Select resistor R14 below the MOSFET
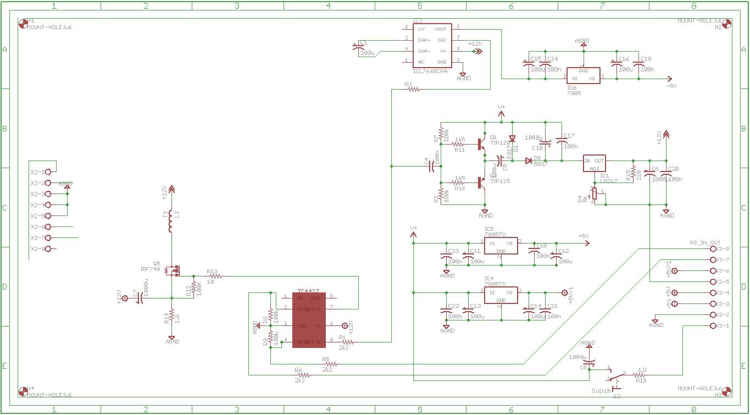The image size is (750, 415). coord(171,315)
